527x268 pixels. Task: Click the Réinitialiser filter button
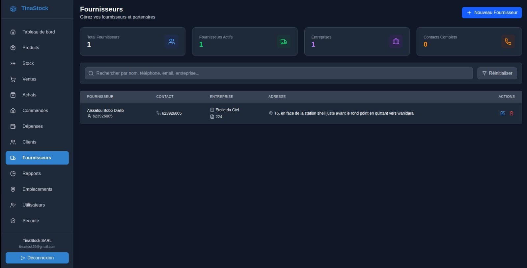497,73
